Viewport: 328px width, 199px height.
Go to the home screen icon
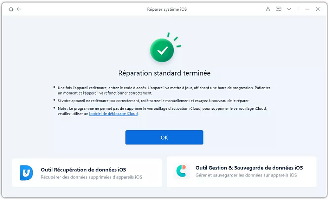11,9
